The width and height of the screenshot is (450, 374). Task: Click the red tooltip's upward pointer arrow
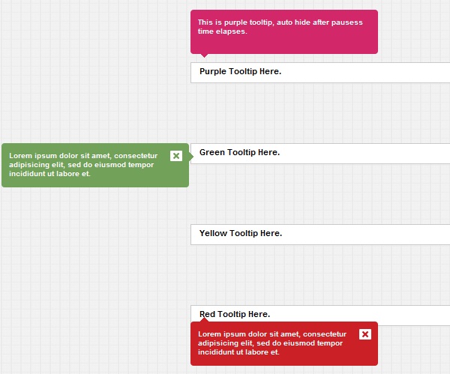pyautogui.click(x=203, y=319)
